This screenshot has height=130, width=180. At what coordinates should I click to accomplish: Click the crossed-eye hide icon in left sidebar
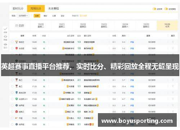coord(5,36)
